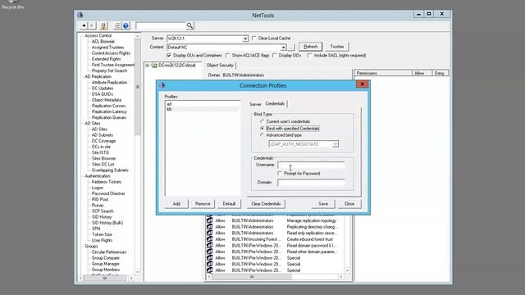Focus the Domain input field
525x295 pixels.
(311, 183)
